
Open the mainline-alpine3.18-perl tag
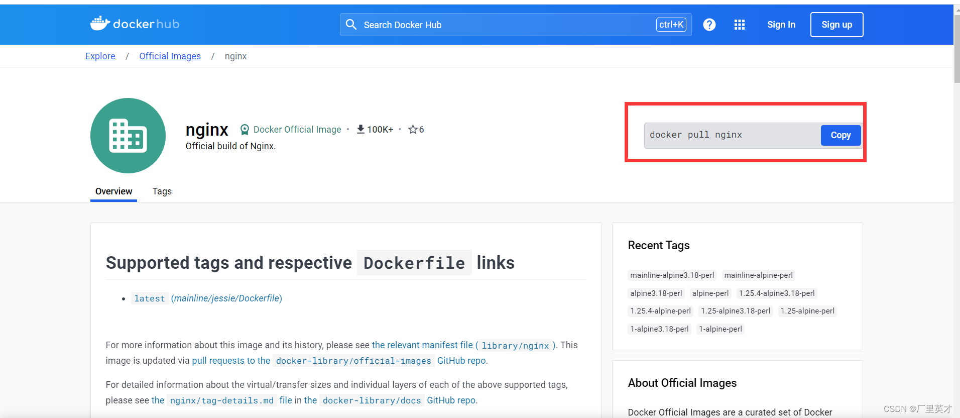(x=672, y=275)
